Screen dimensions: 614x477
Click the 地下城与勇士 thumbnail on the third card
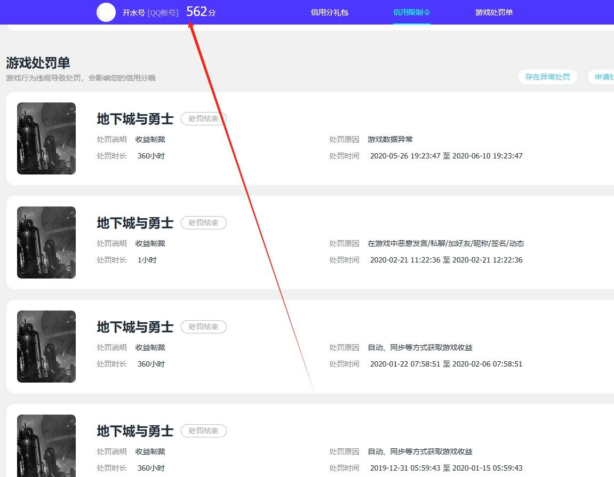pyautogui.click(x=46, y=346)
